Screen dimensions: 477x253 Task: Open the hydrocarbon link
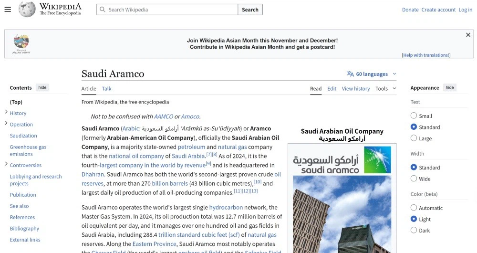coord(226,207)
